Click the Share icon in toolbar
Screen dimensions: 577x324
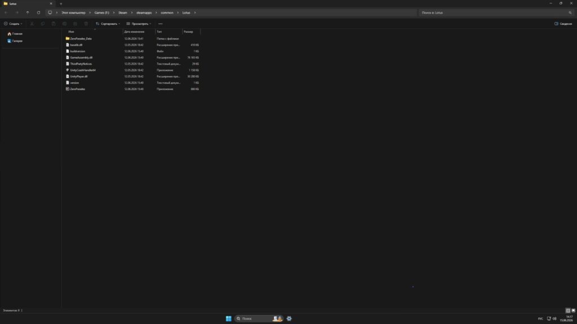tap(75, 24)
